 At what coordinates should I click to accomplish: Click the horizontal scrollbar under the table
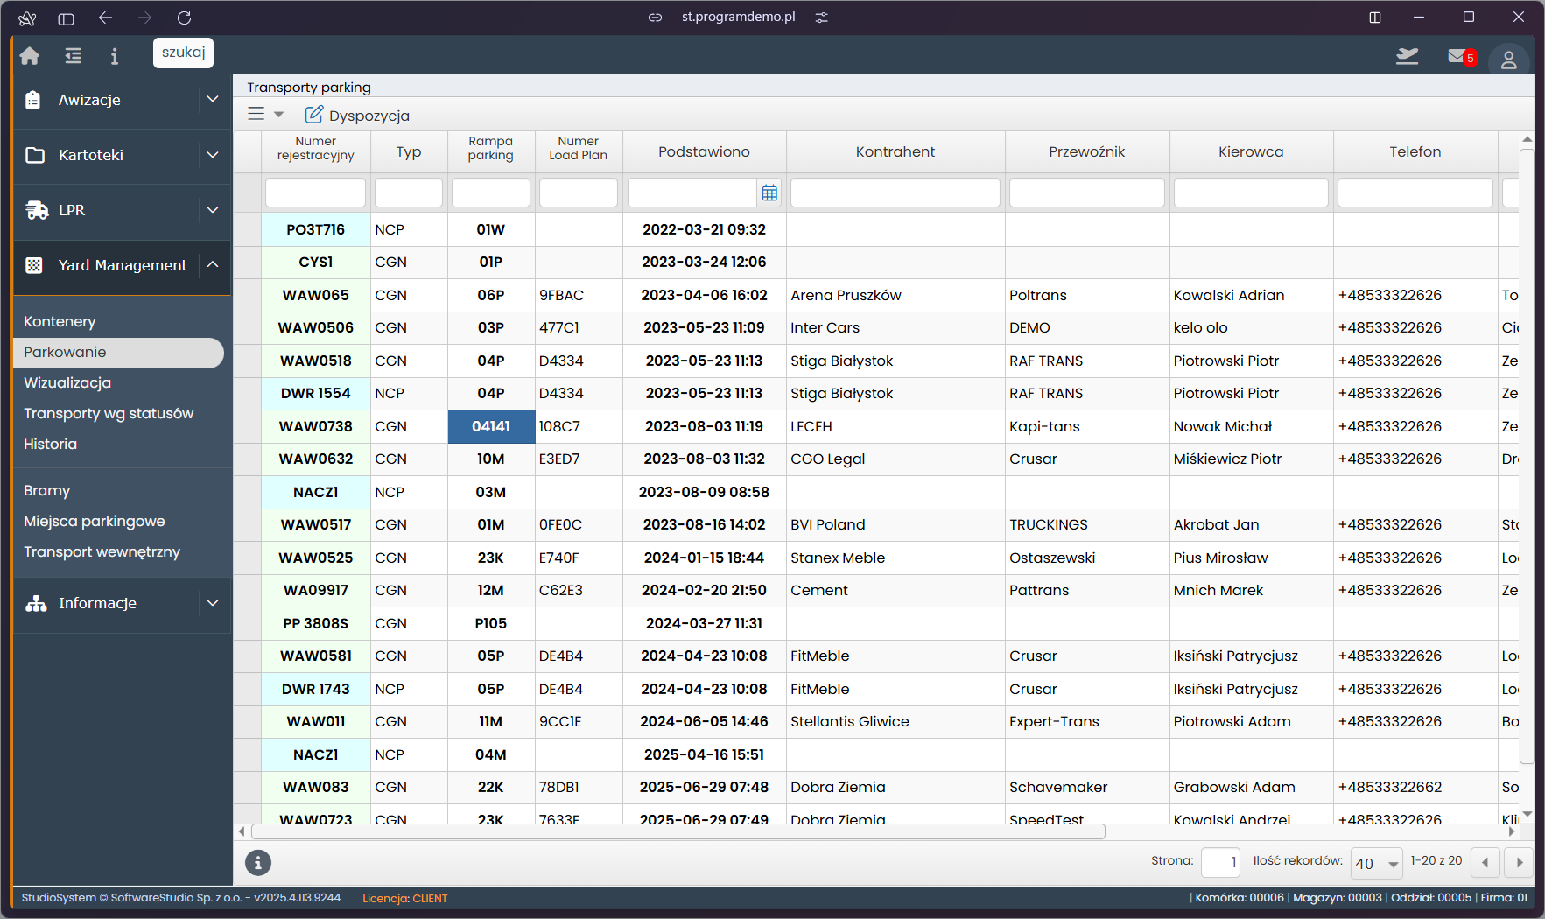[x=678, y=831]
